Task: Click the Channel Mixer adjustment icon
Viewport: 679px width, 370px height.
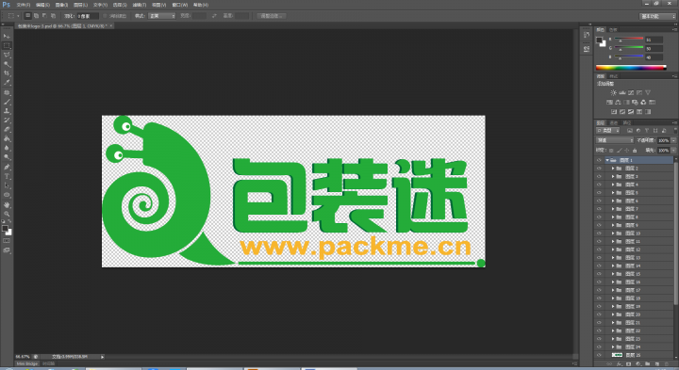Action: tap(643, 103)
